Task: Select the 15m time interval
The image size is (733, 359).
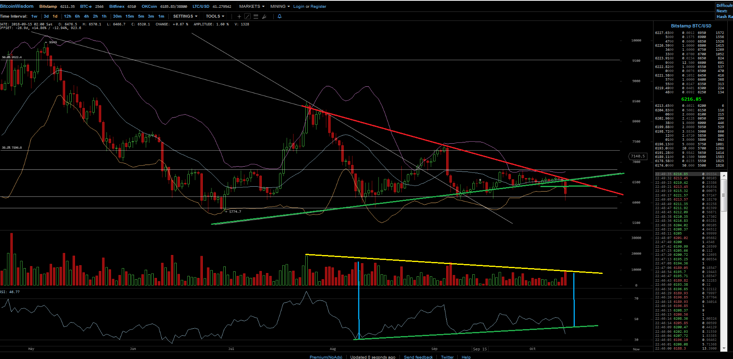Action: [129, 16]
